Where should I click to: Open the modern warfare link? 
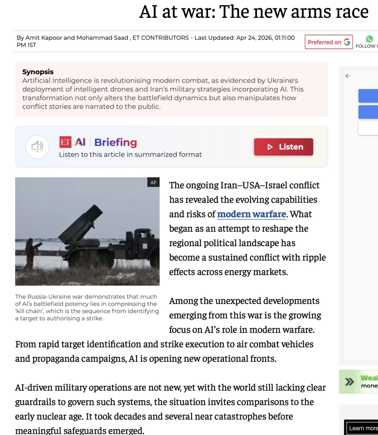(252, 214)
